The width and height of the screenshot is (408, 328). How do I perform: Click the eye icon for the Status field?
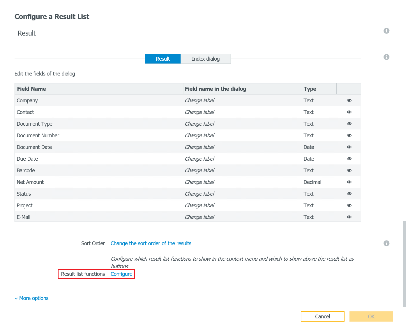pos(349,194)
